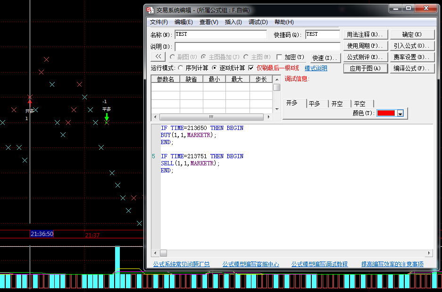This screenshot has width=442, height=292.
Task: Click the 快速(I) button
Action: click(x=325, y=58)
